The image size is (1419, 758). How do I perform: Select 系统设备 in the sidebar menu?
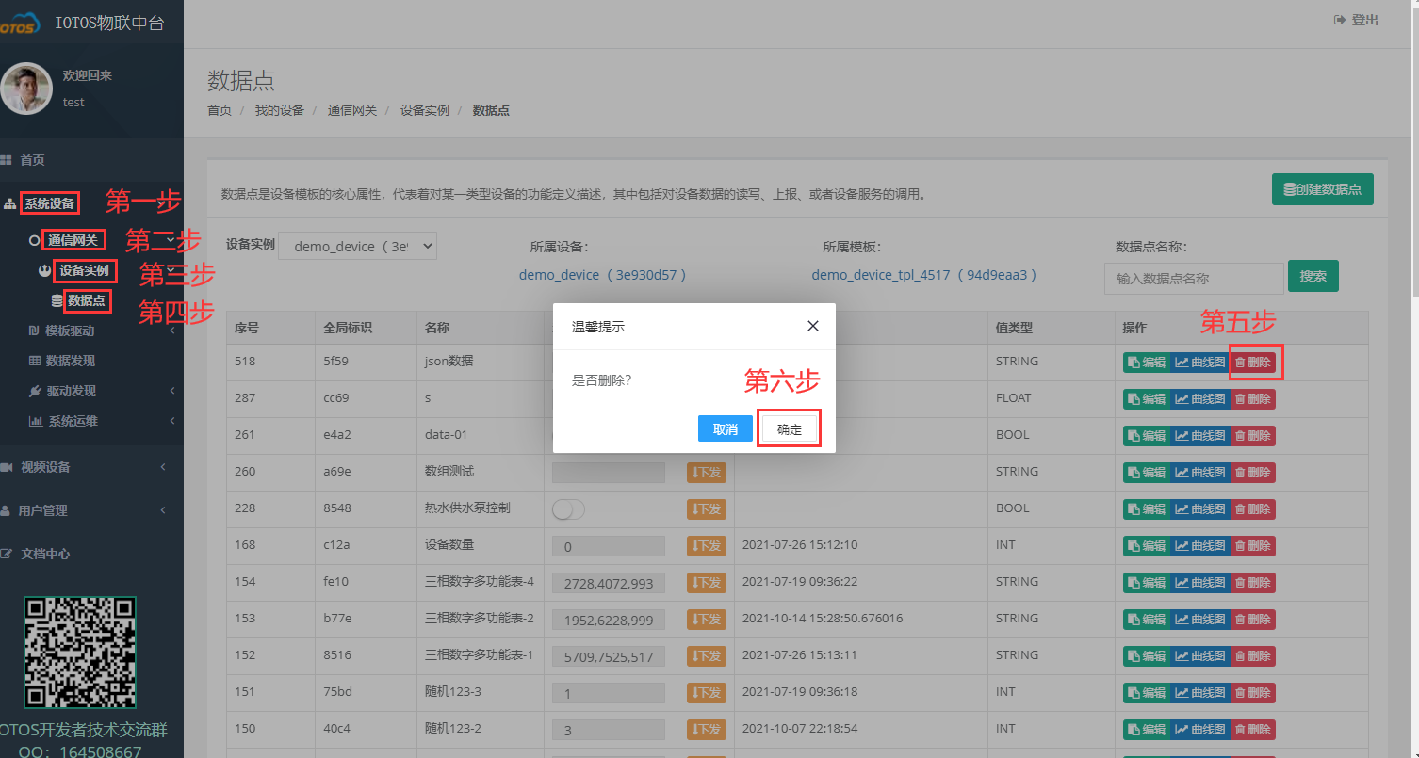pos(49,202)
